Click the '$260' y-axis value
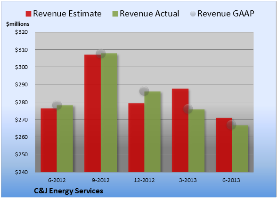The height and width of the screenshot is (198, 277). [x=21, y=137]
